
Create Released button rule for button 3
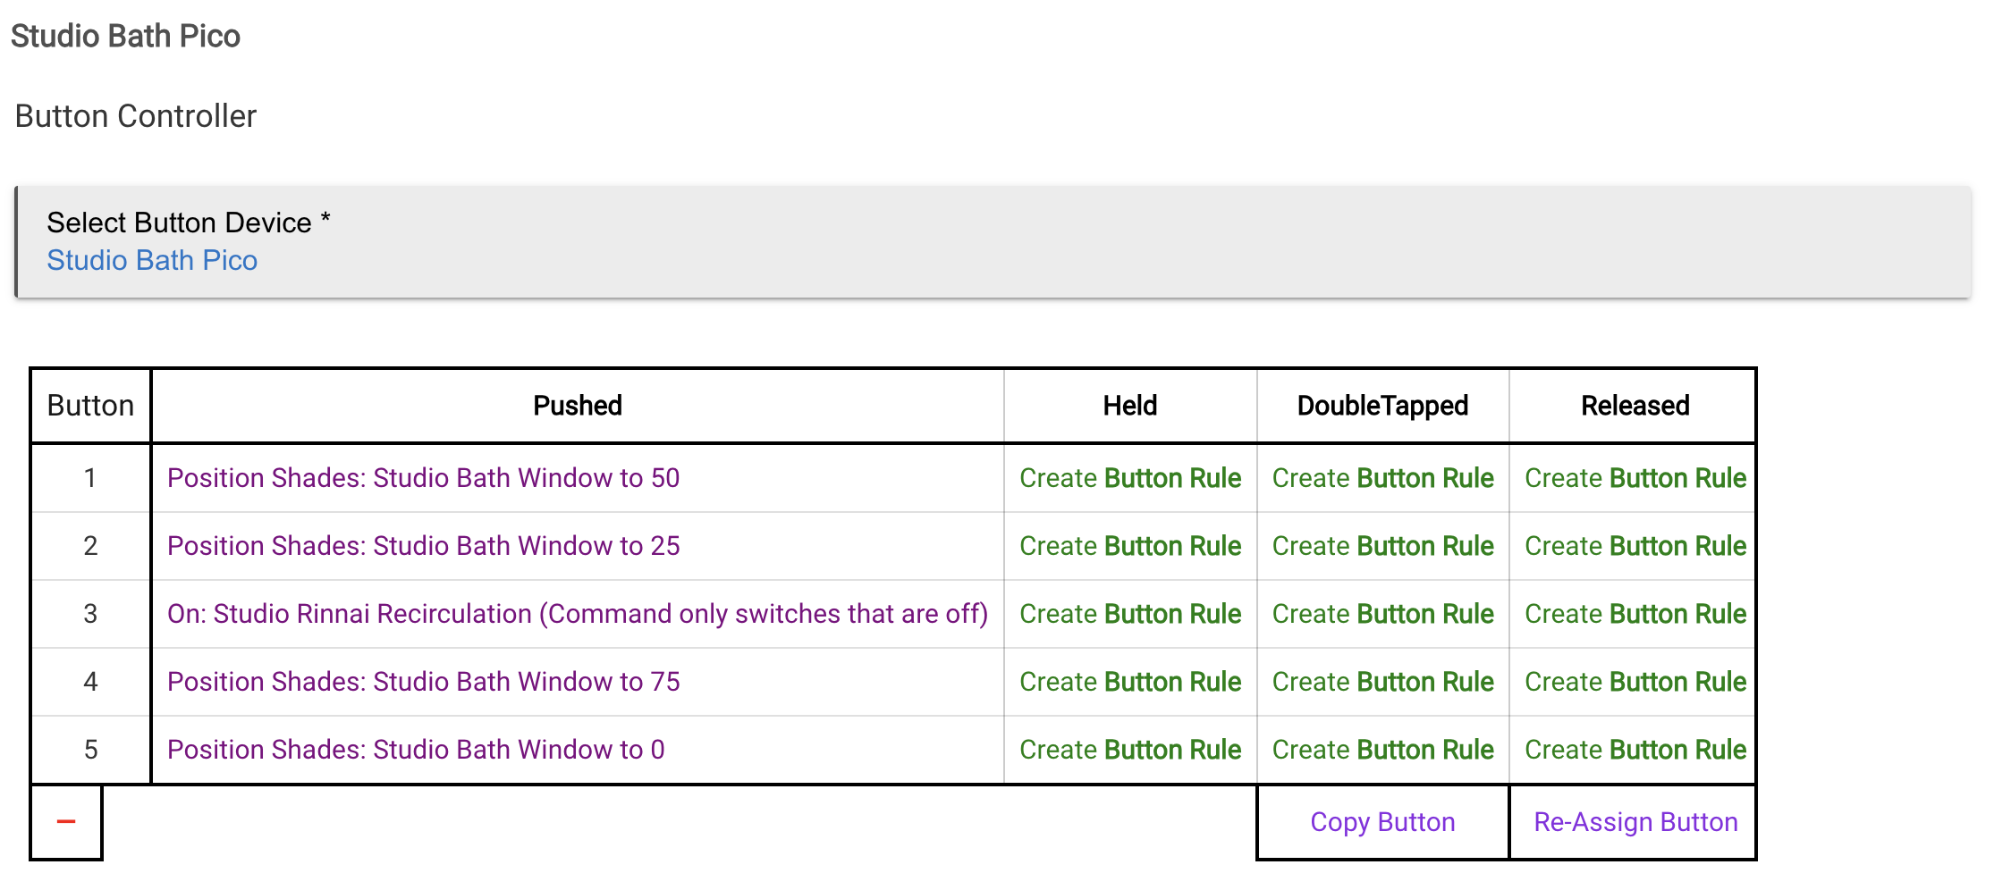coord(1635,614)
